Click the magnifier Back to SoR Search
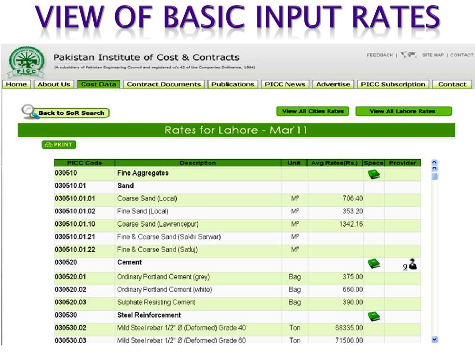Image resolution: width=475 pixels, height=356 pixels. 65,112
